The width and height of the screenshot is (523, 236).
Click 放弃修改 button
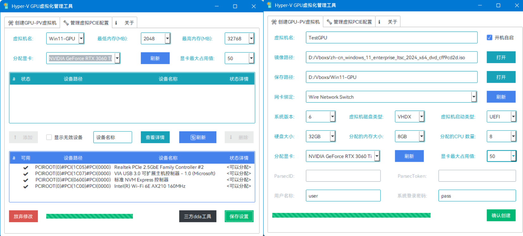coord(23,216)
